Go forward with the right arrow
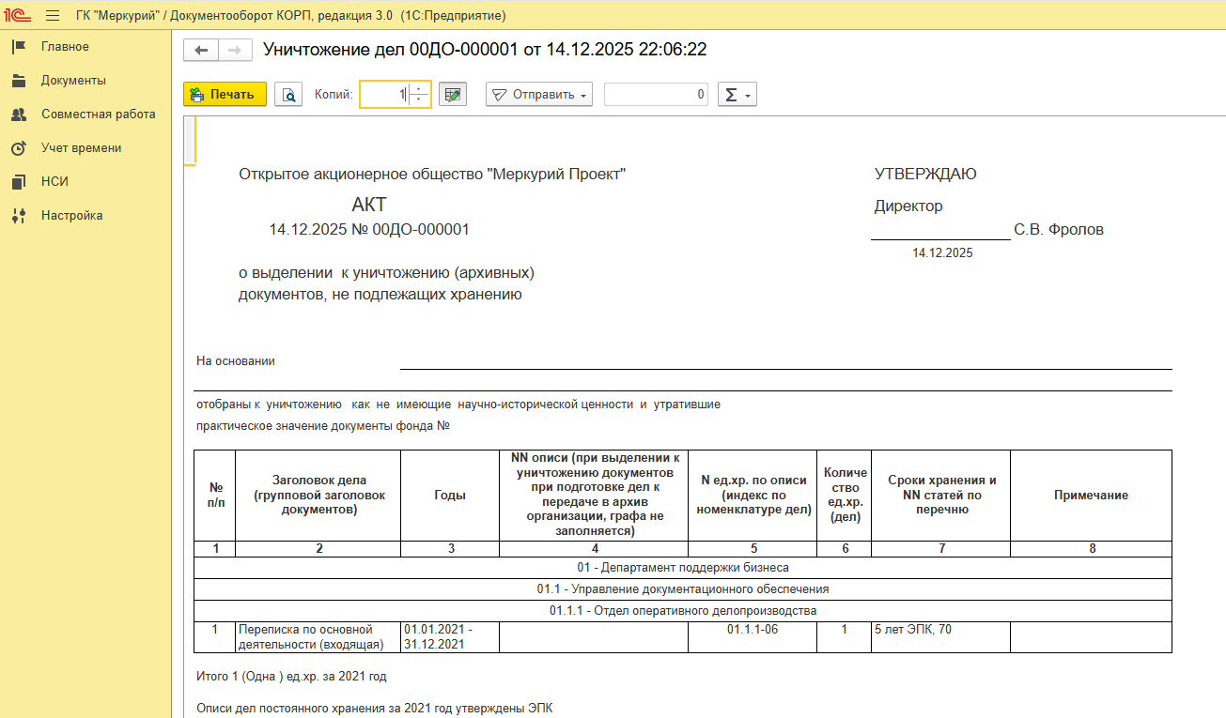 [x=235, y=50]
